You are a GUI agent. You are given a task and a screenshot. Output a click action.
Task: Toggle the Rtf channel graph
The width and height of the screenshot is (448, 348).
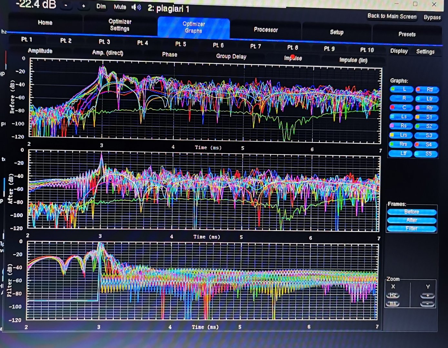coord(427,90)
